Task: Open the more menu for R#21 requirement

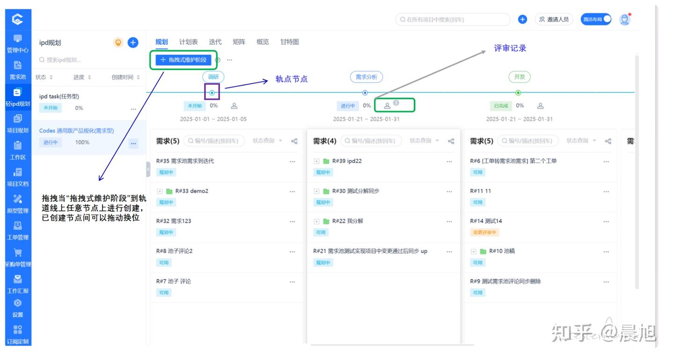Action: (449, 252)
